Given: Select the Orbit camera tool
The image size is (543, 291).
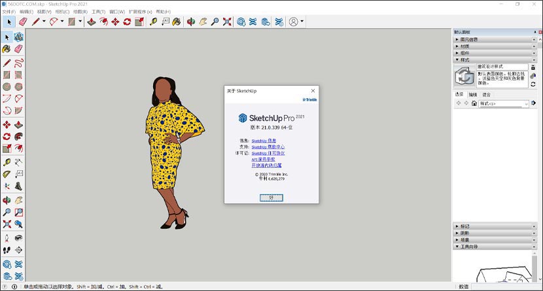Looking at the screenshot, I should [x=191, y=22].
